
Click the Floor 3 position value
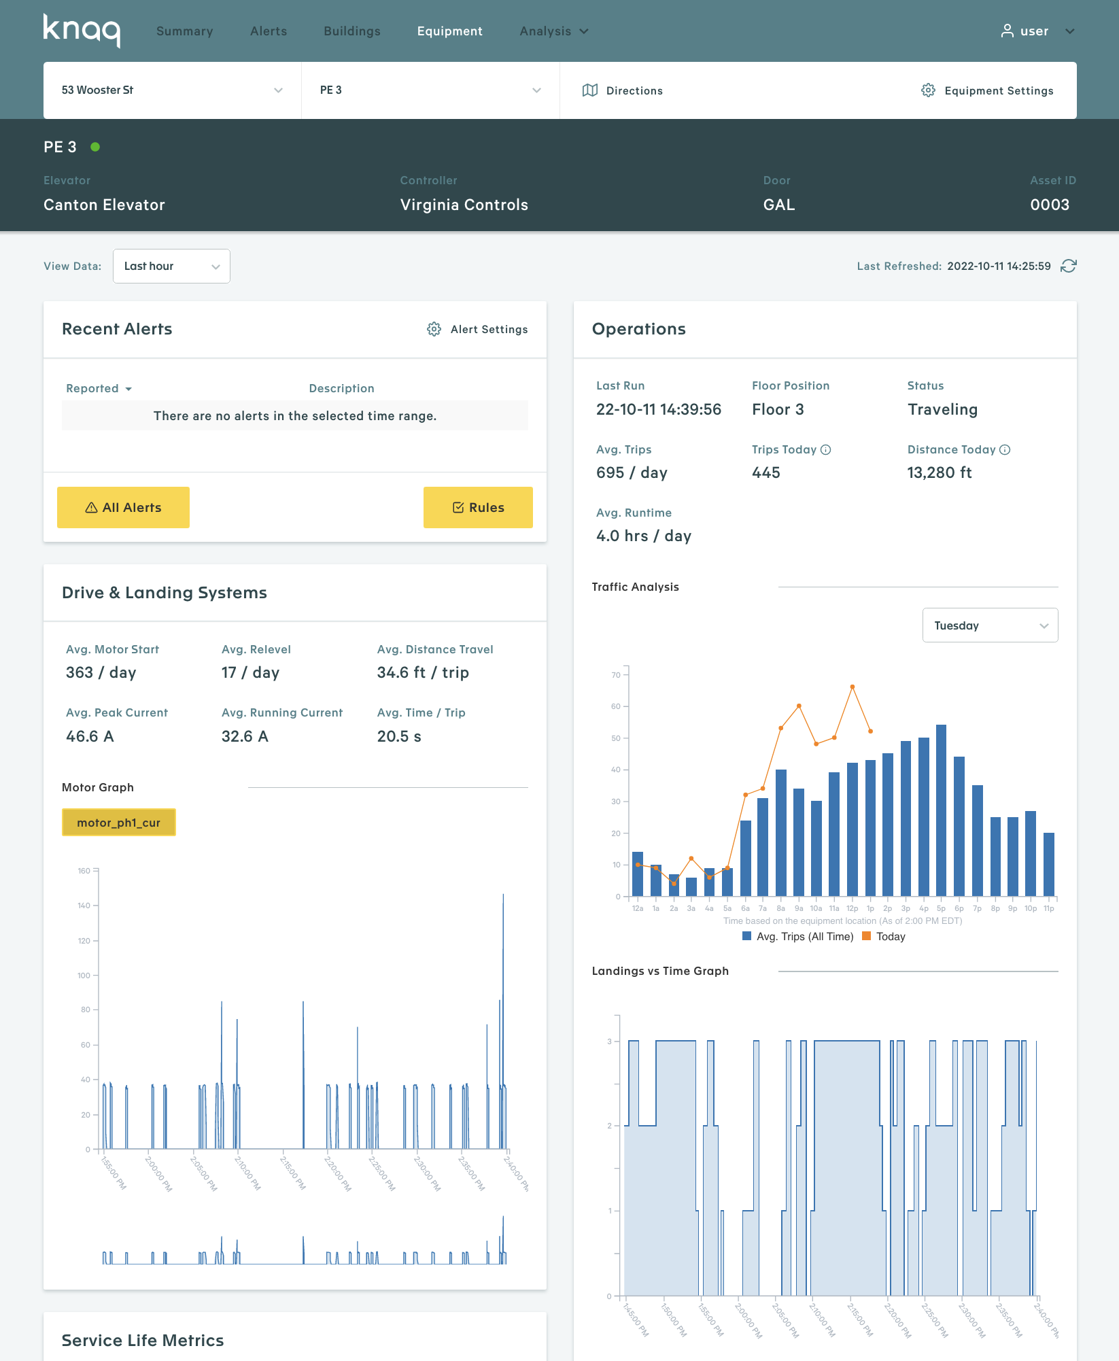click(x=778, y=409)
